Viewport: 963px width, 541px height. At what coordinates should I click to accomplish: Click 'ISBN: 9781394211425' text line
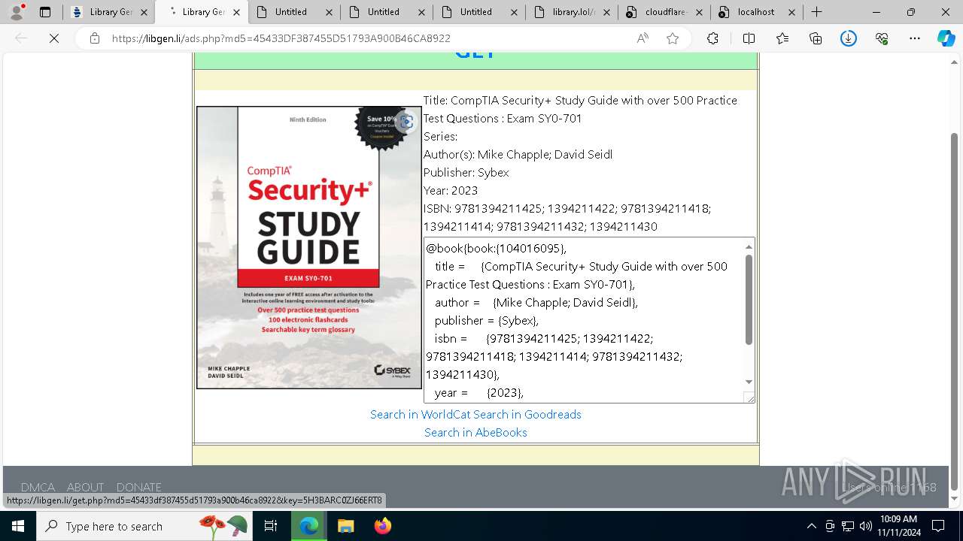coord(567,209)
